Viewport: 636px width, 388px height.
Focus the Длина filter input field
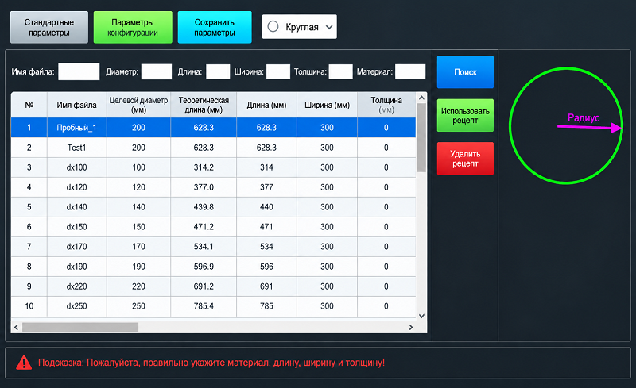point(218,71)
